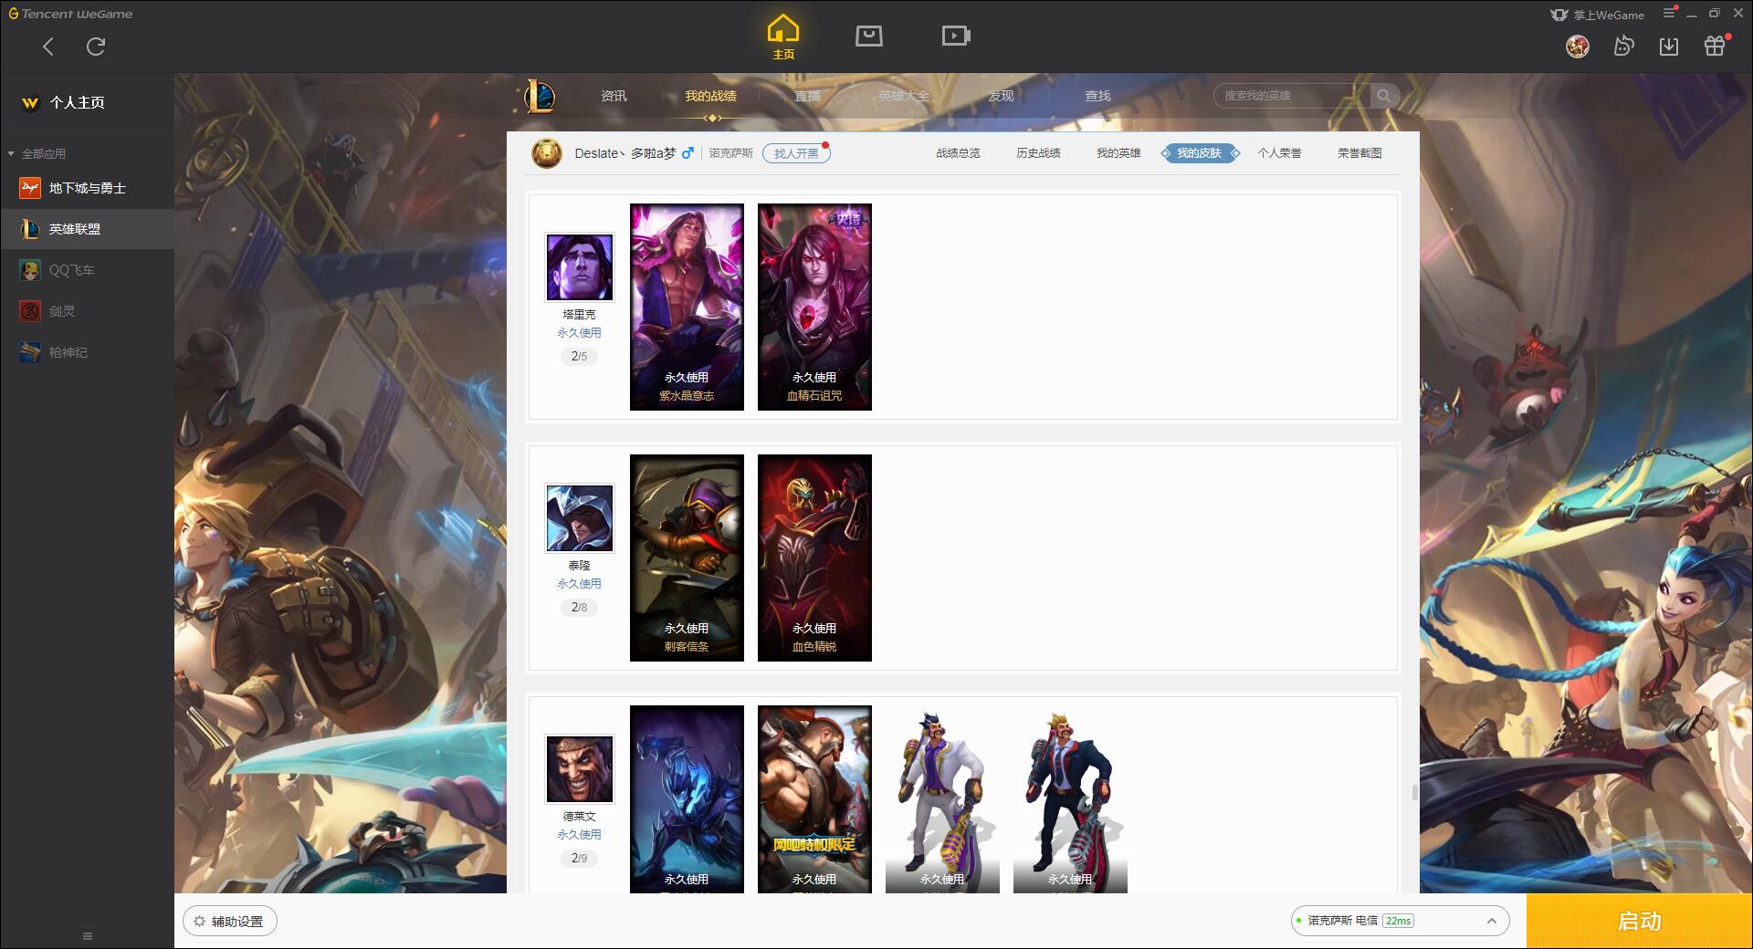Screen dimensions: 1753x949
Task: Click the 塔里克 champion portrait
Action: click(x=579, y=266)
